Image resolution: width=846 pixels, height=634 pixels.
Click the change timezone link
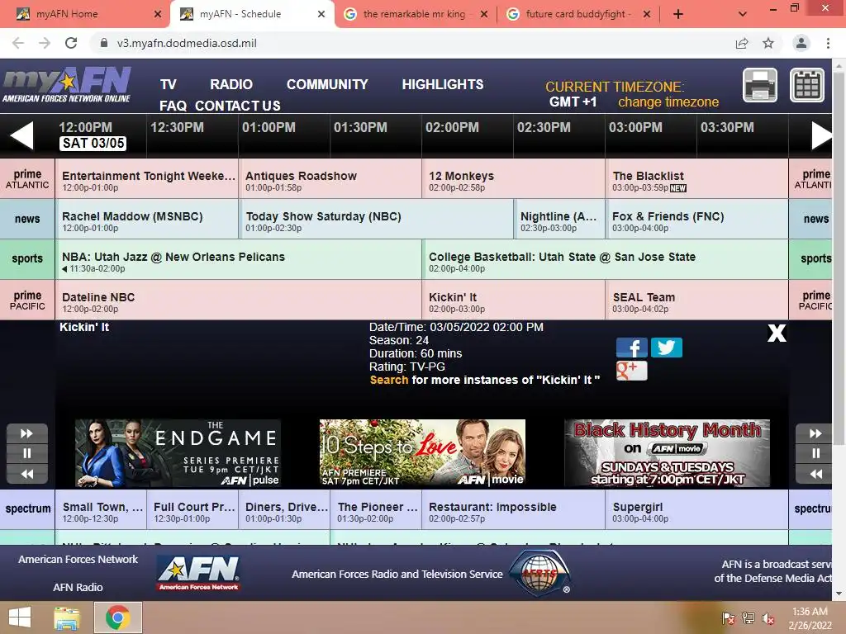pyautogui.click(x=668, y=102)
